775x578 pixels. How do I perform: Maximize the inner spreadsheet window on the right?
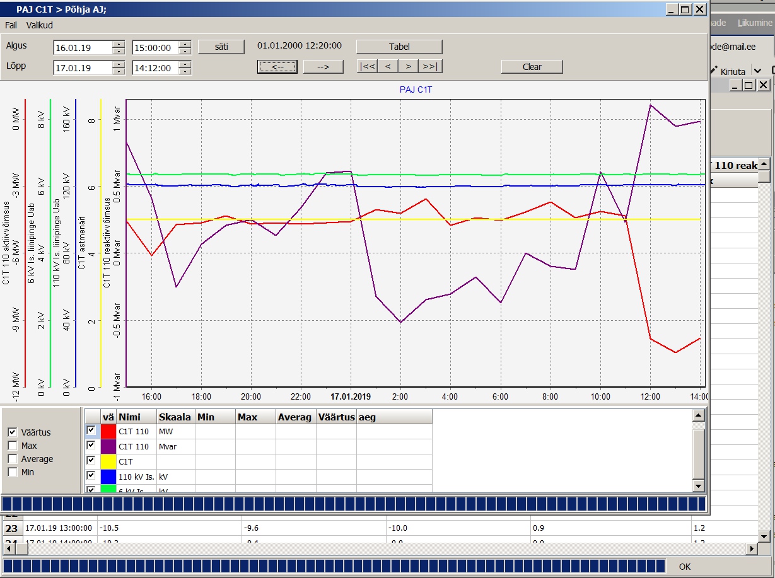(x=749, y=85)
